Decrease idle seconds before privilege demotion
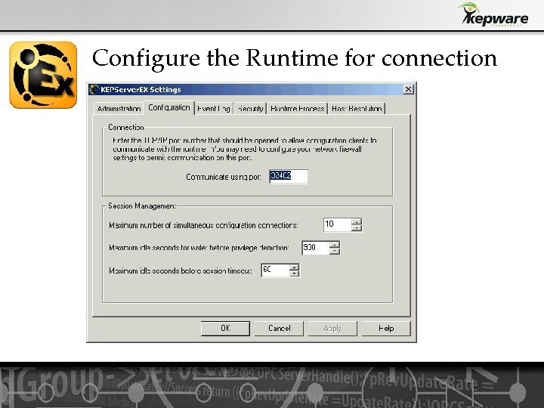 tap(335, 251)
